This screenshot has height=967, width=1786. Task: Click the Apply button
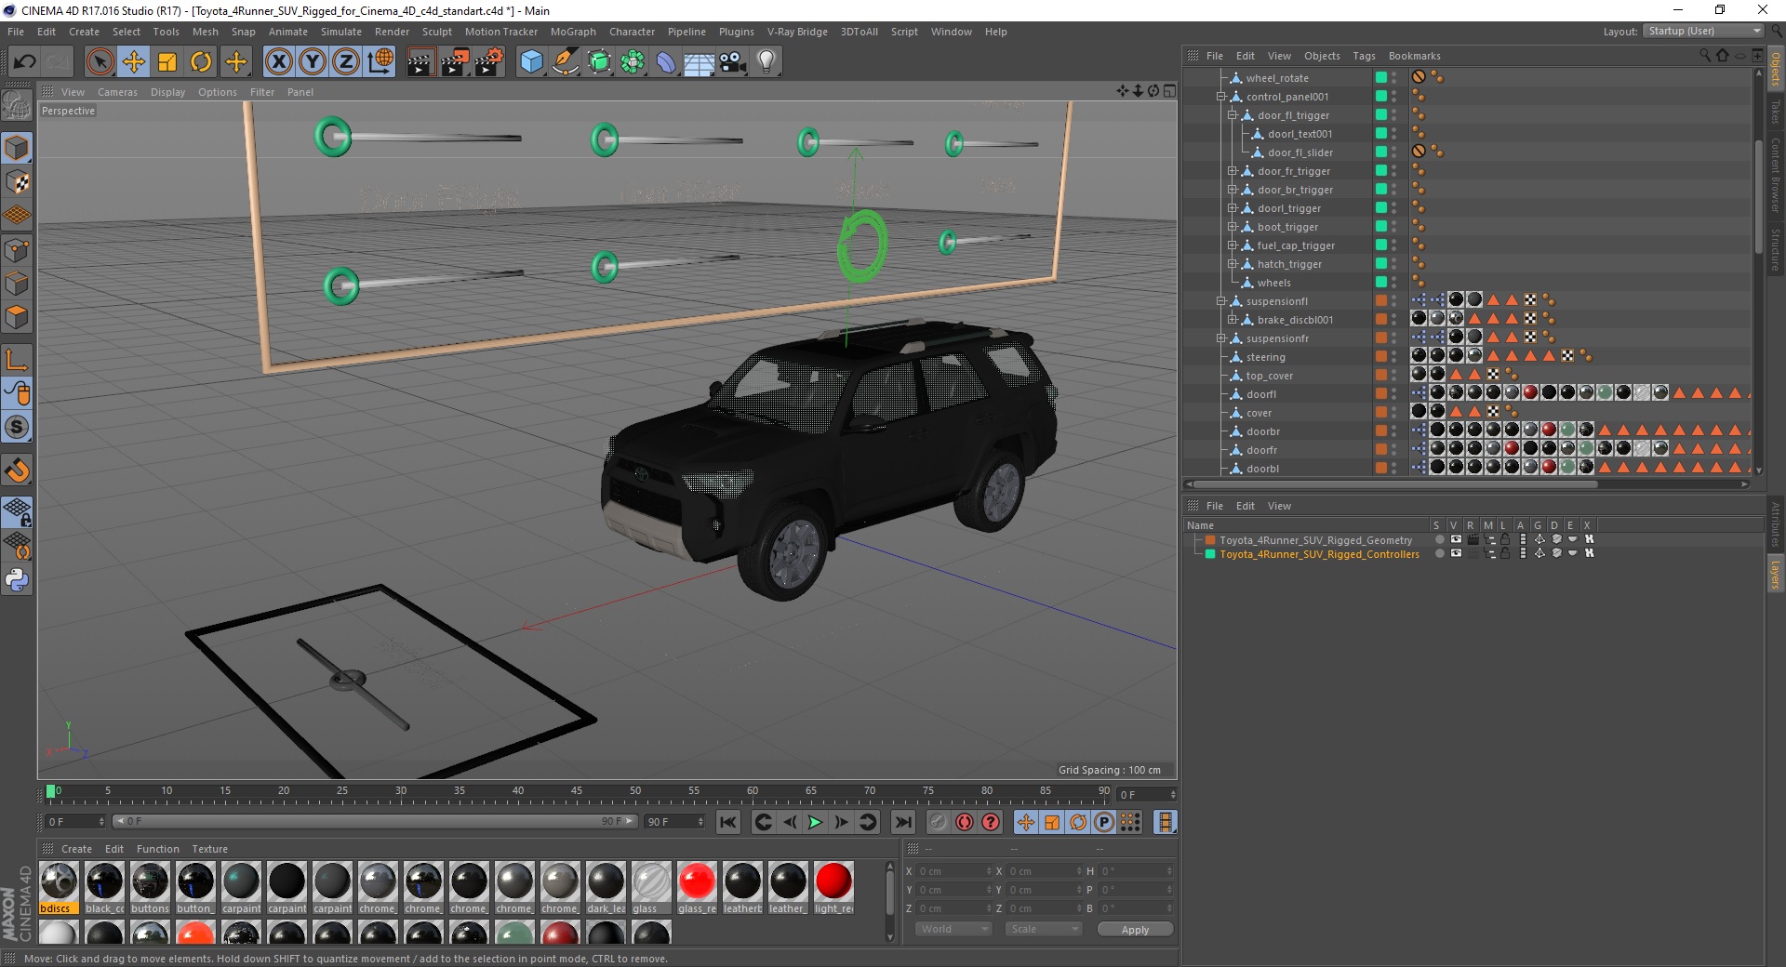pos(1135,930)
